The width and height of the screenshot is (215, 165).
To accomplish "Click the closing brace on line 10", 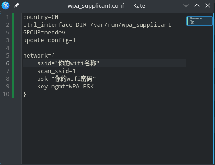I will click(x=25, y=94).
